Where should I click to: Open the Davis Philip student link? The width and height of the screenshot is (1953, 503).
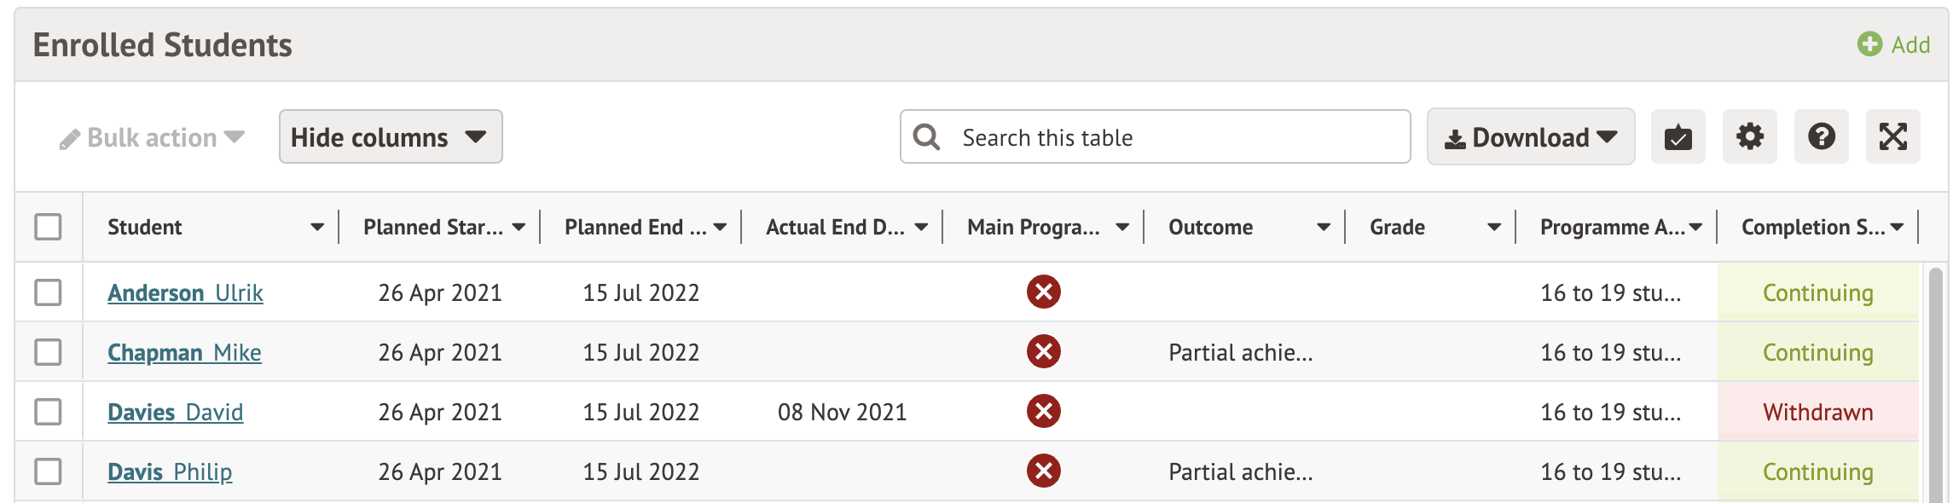(x=170, y=471)
